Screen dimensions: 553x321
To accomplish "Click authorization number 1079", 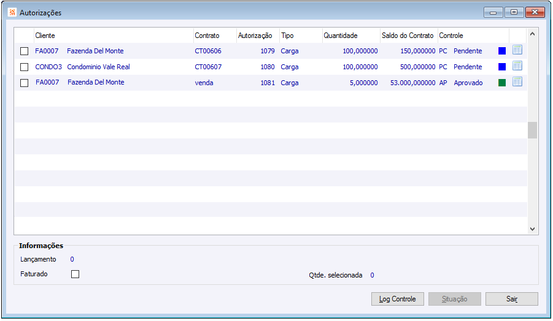I will [x=268, y=51].
